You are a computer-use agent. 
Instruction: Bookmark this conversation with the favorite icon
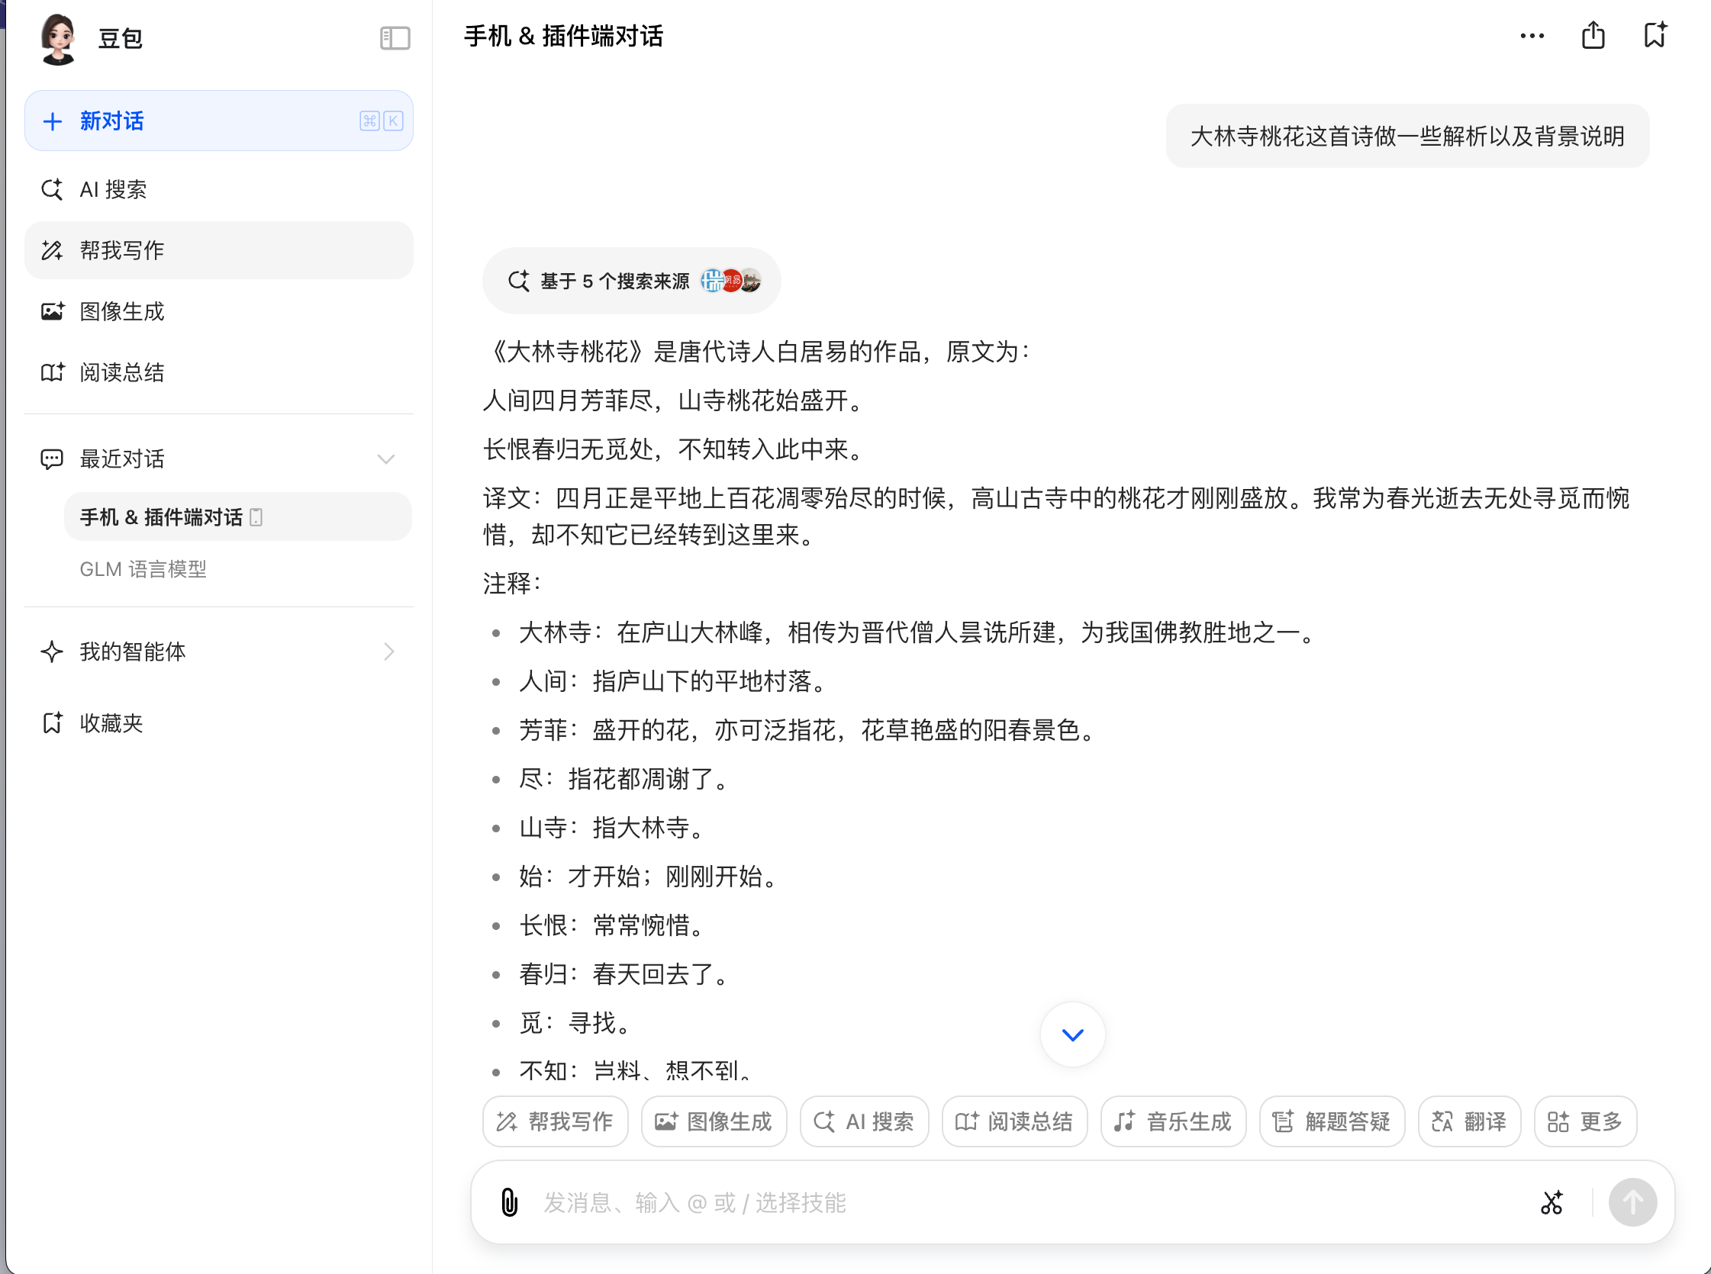[x=1654, y=36]
